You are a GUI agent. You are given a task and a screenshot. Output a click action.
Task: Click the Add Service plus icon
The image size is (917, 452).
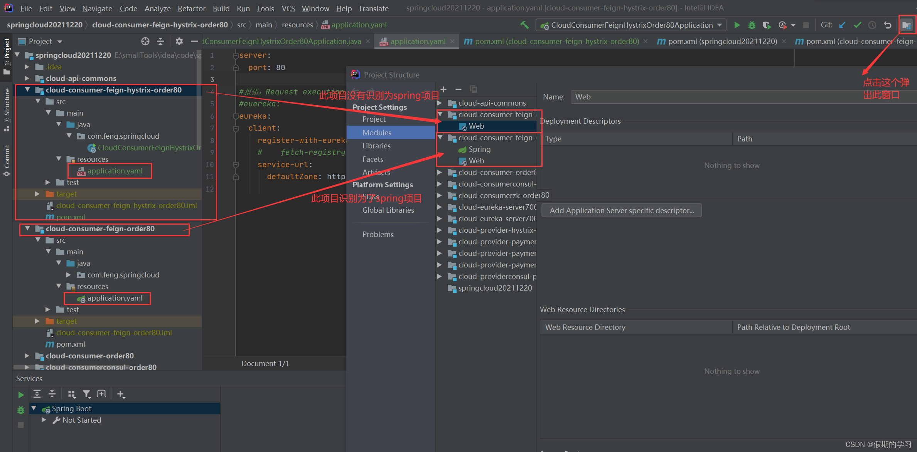tap(121, 394)
